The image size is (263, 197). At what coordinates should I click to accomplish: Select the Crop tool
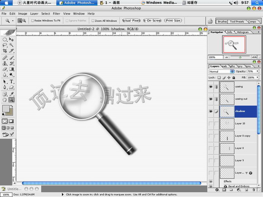pyautogui.click(x=5, y=50)
